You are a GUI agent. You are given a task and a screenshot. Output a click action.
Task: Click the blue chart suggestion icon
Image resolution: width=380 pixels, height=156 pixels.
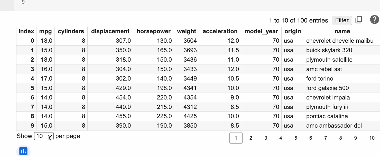pyautogui.click(x=23, y=151)
